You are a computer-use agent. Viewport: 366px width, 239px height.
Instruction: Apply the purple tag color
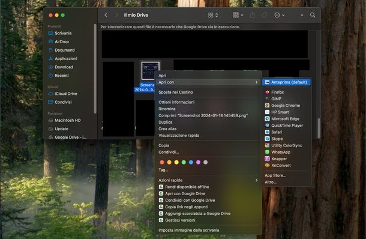[x=198, y=162]
